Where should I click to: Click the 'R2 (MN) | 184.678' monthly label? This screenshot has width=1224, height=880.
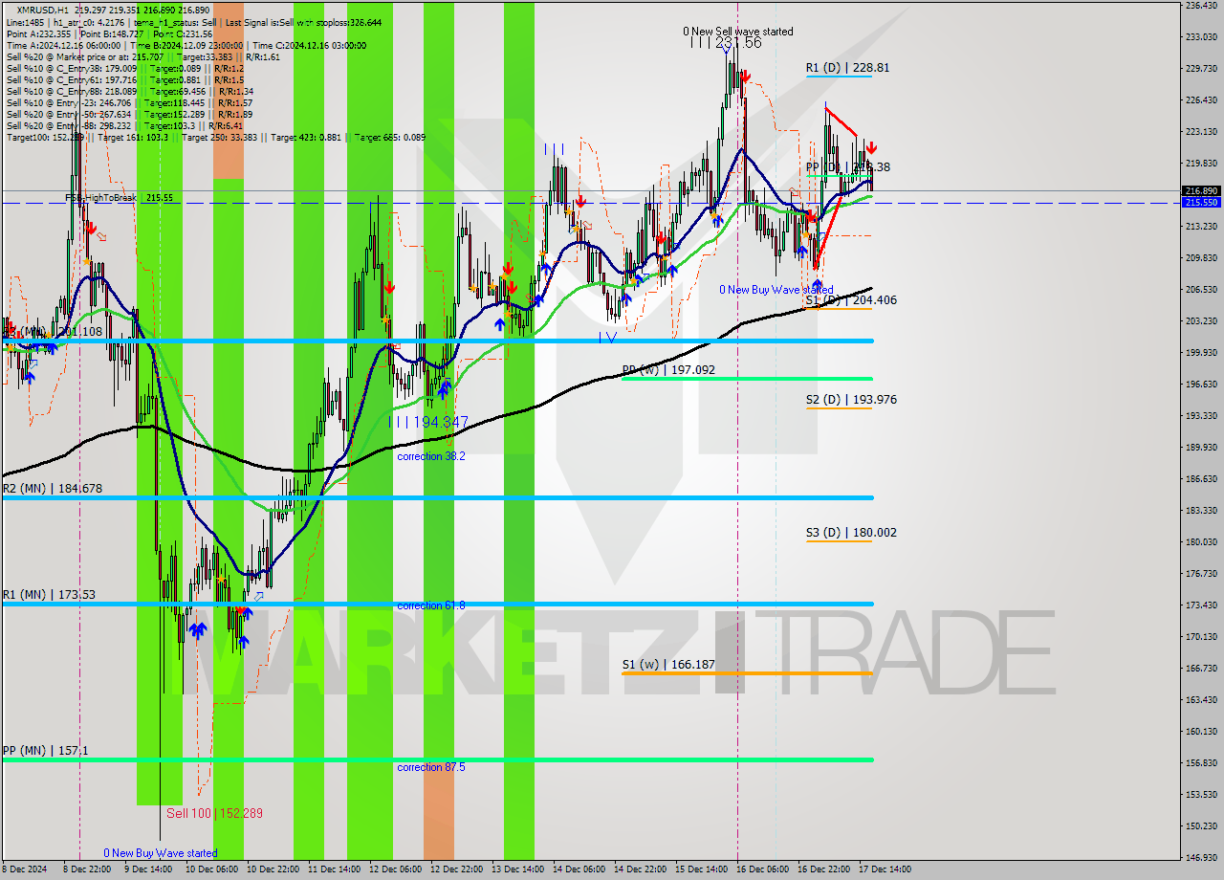(53, 489)
